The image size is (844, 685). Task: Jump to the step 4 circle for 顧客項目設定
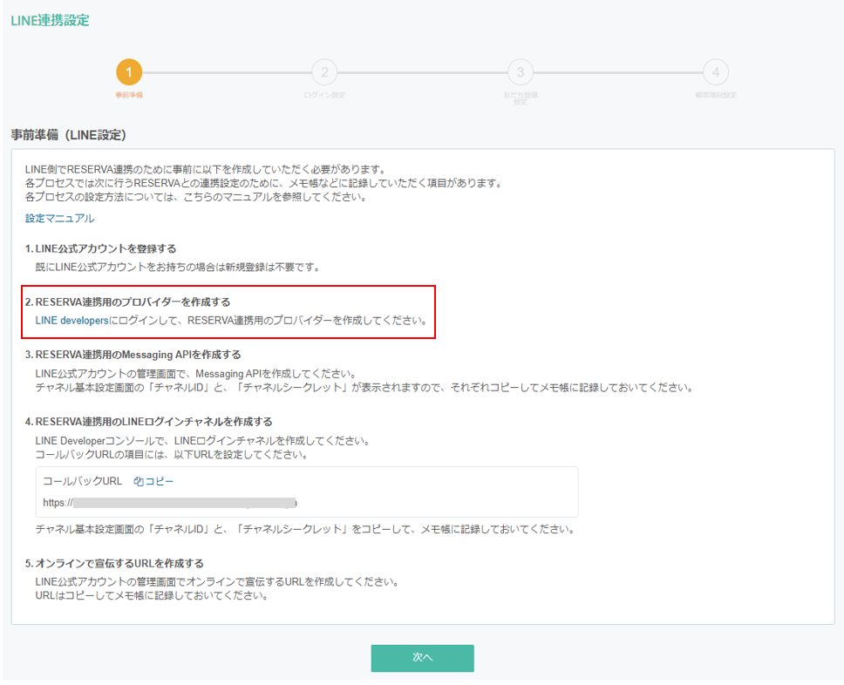[715, 72]
